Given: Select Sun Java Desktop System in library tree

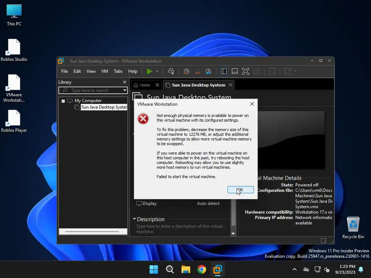Looking at the screenshot, I should (104, 107).
